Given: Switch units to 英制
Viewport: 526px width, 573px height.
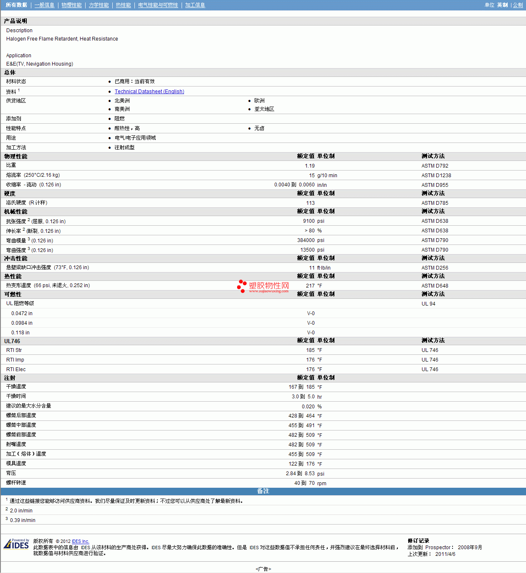Looking at the screenshot, I should [x=502, y=5].
